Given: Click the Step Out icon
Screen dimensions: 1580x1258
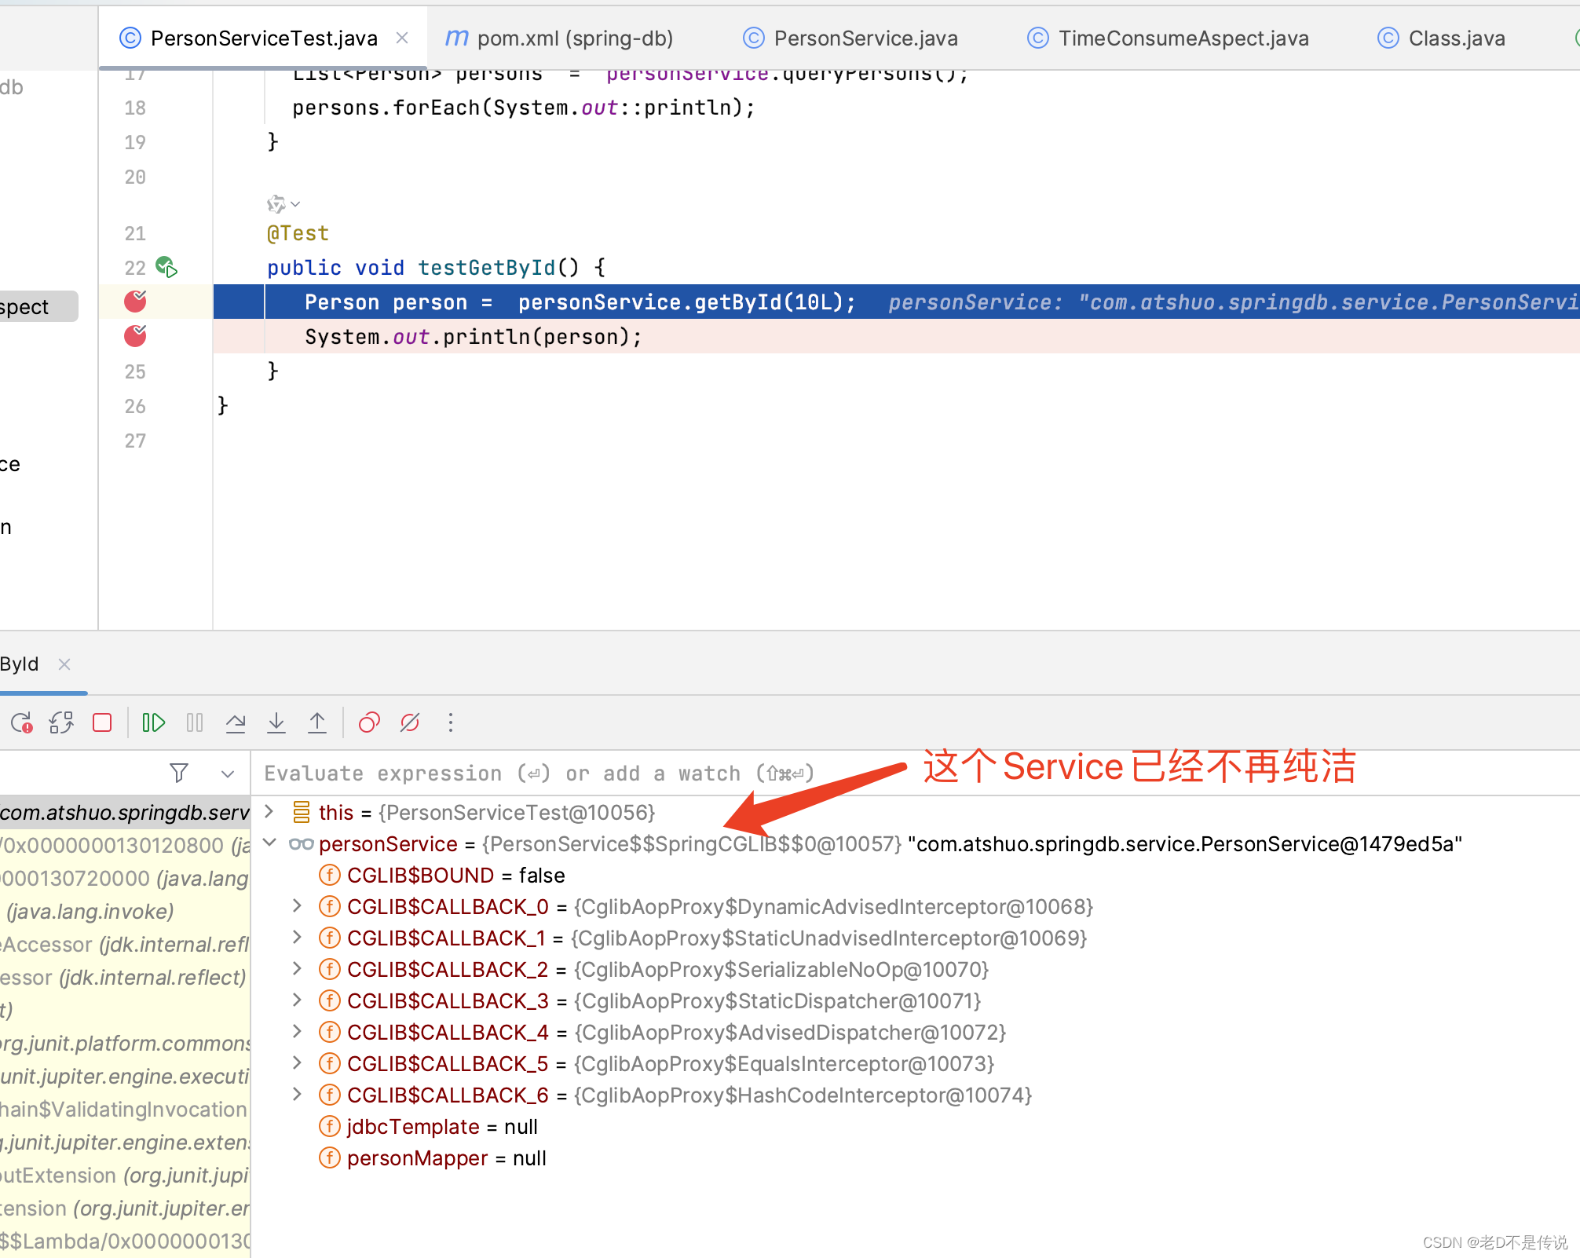Looking at the screenshot, I should click(x=317, y=722).
